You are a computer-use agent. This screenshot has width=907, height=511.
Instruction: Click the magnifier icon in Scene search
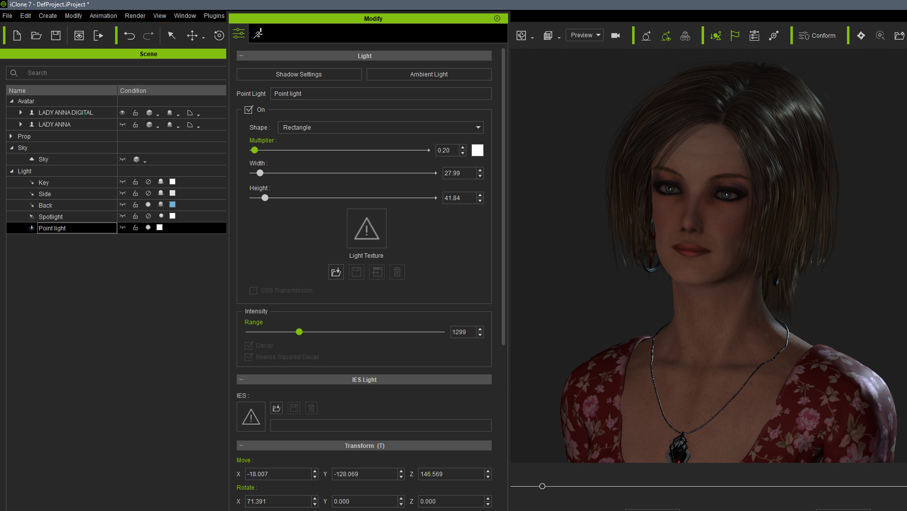[x=14, y=73]
